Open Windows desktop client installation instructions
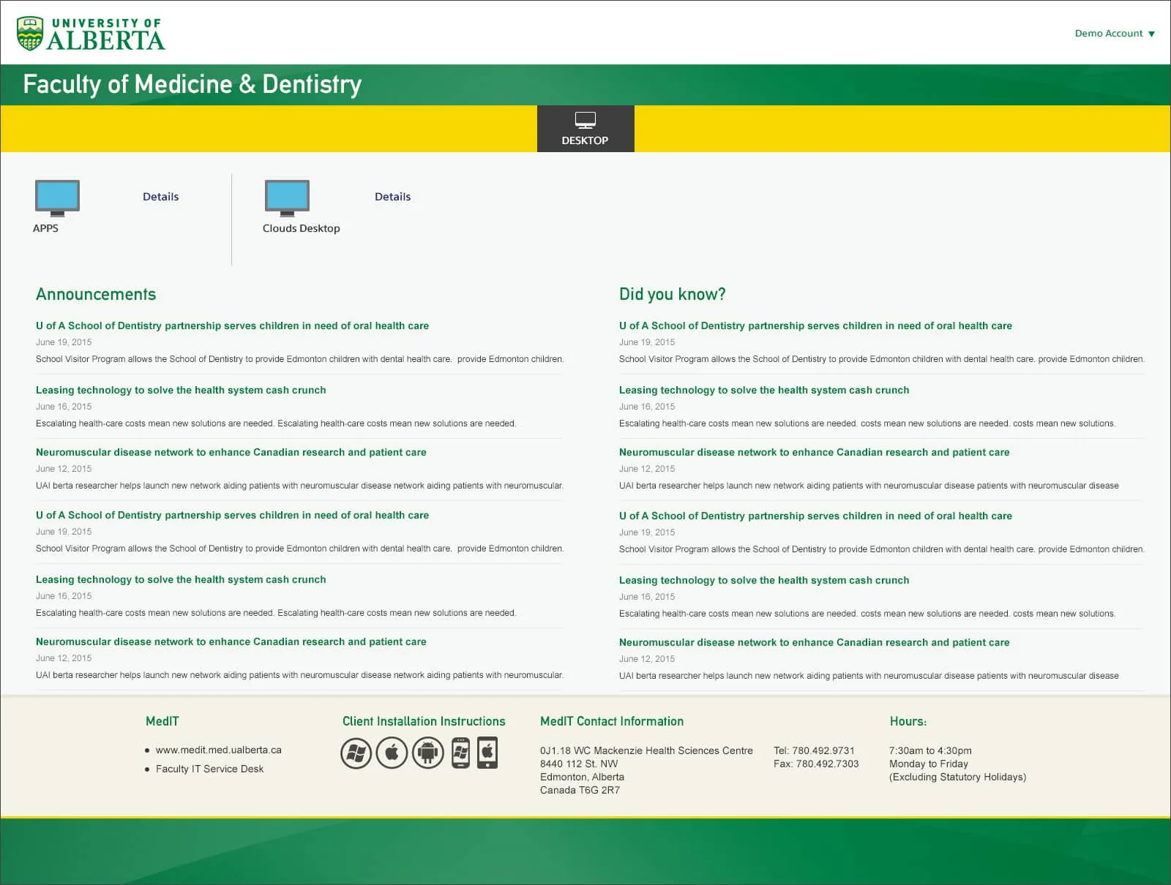Viewport: 1171px width, 885px height. (x=356, y=753)
